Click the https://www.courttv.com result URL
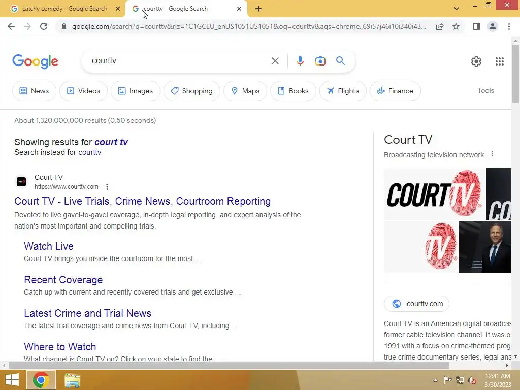The image size is (520, 390). coord(67,187)
